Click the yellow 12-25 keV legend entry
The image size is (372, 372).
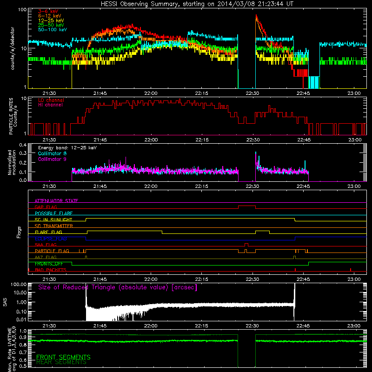[x=51, y=20]
